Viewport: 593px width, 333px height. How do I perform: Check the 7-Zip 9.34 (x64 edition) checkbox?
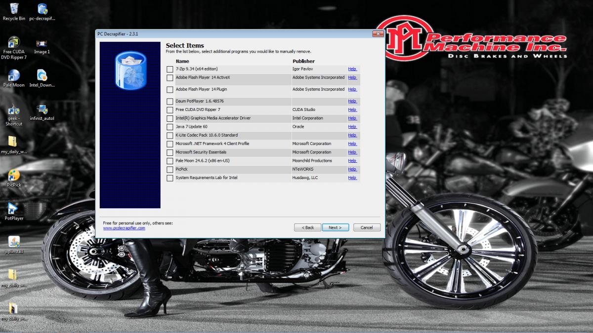170,69
